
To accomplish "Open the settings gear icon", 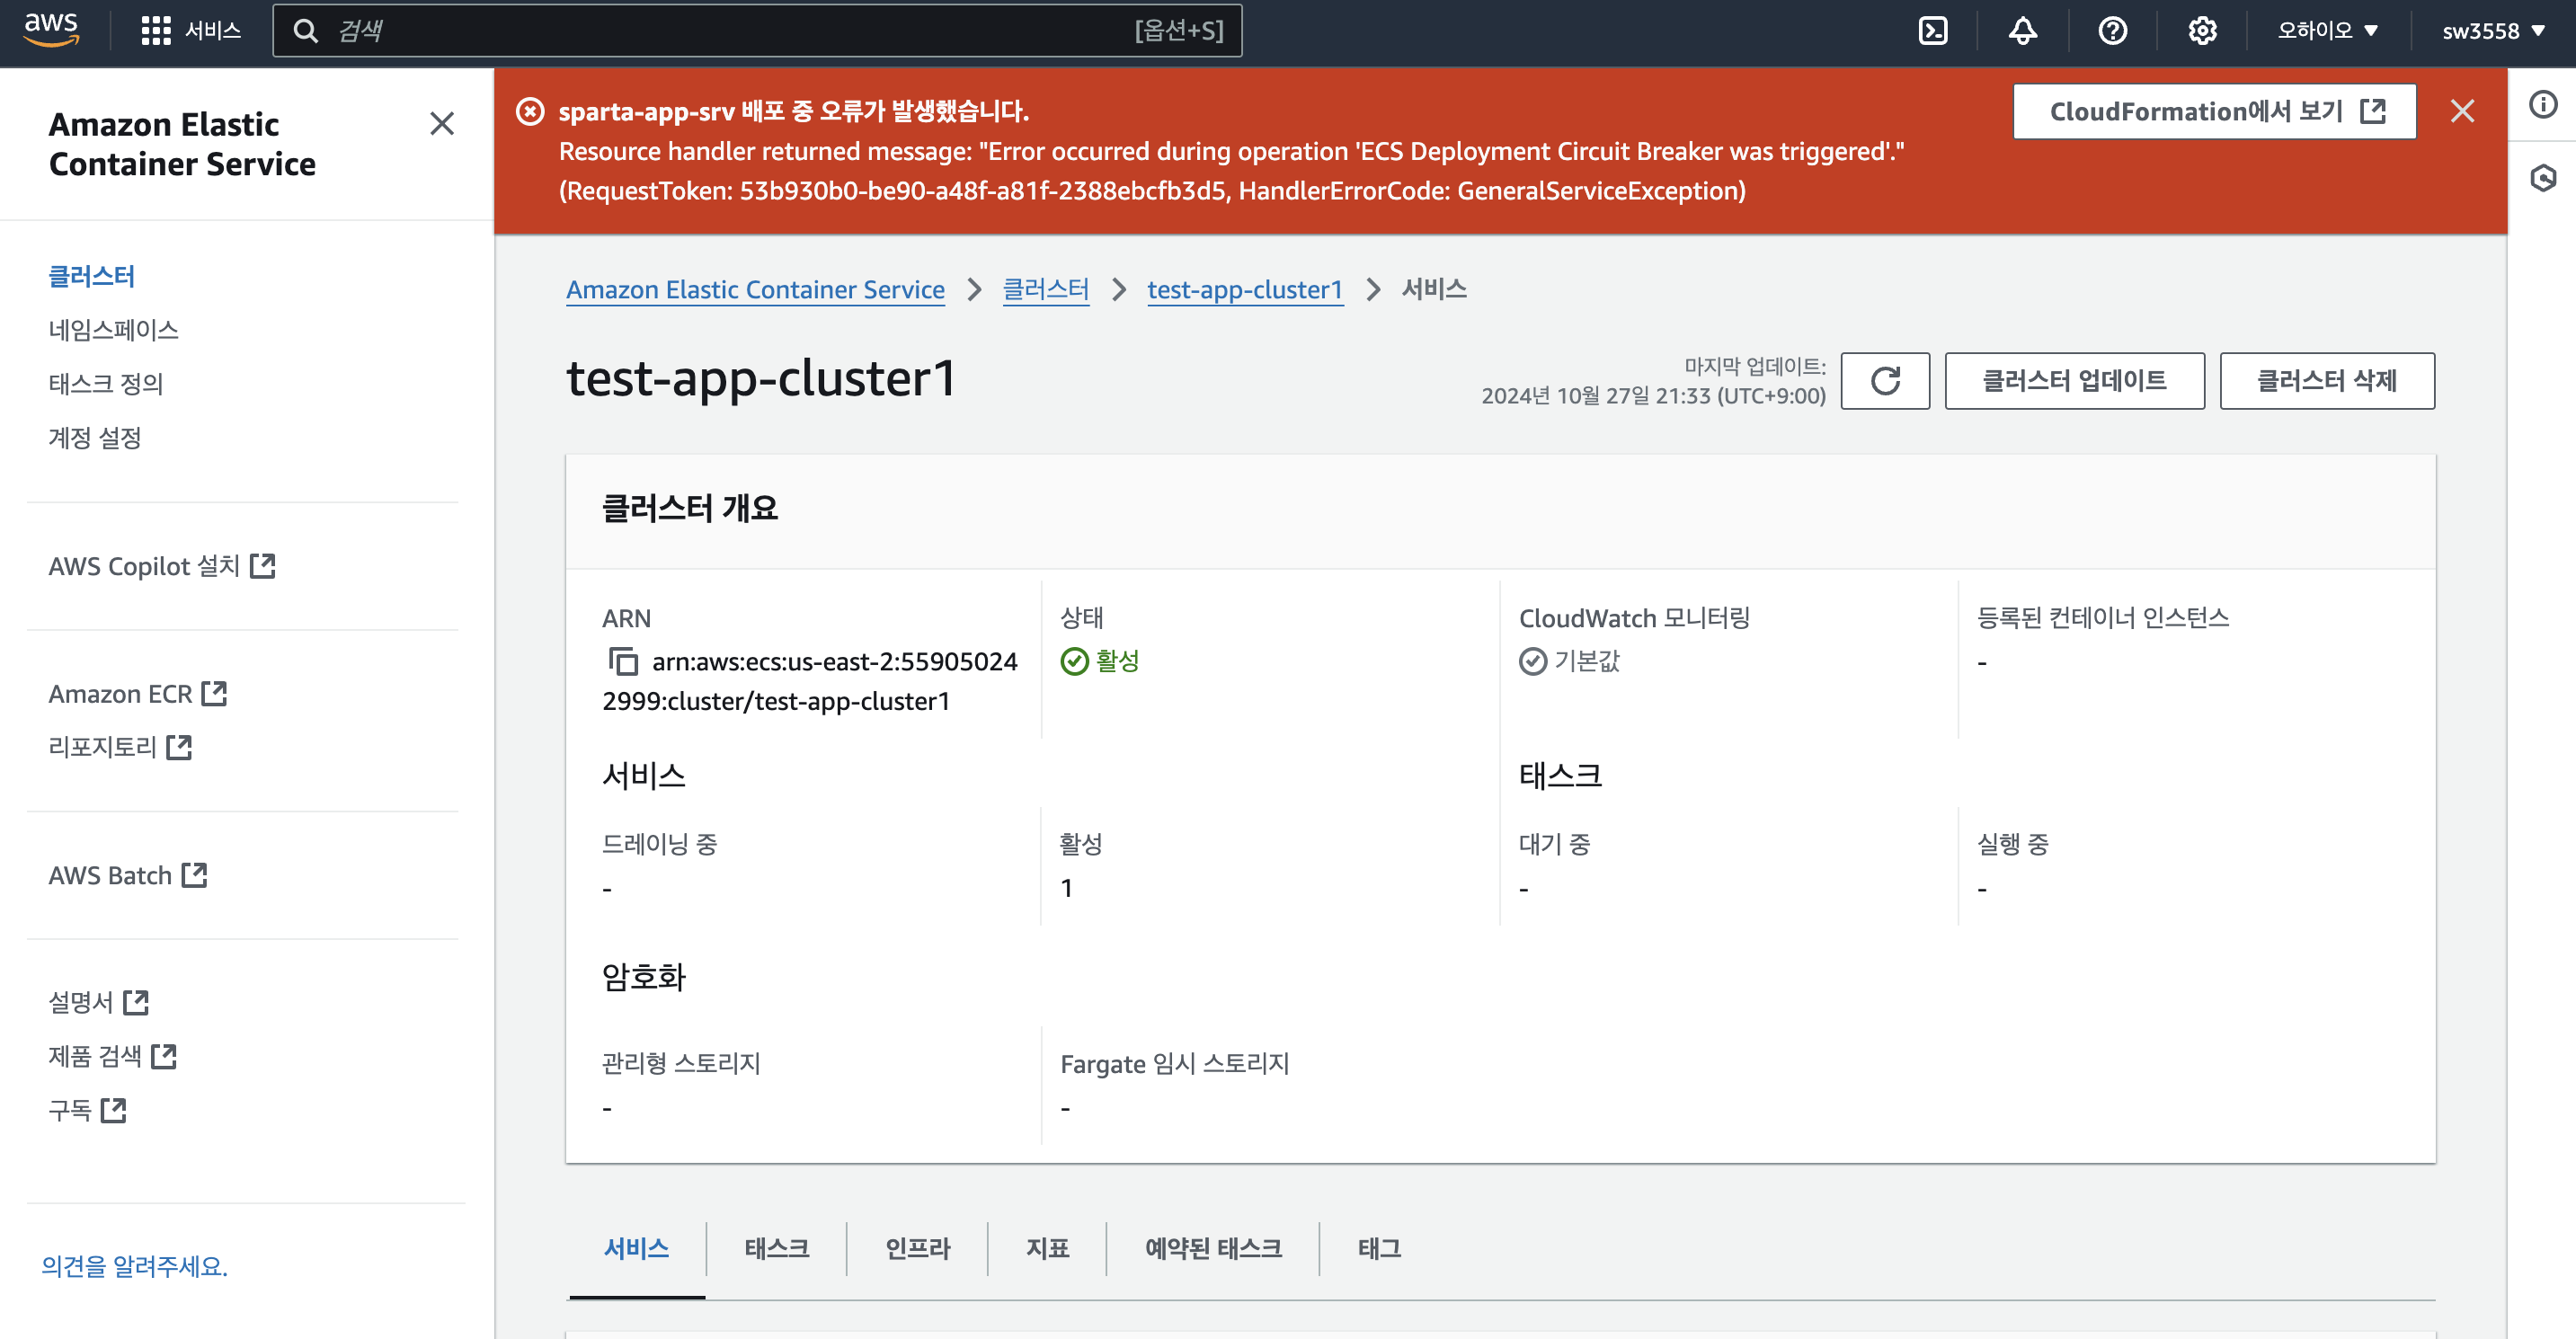I will [2202, 31].
